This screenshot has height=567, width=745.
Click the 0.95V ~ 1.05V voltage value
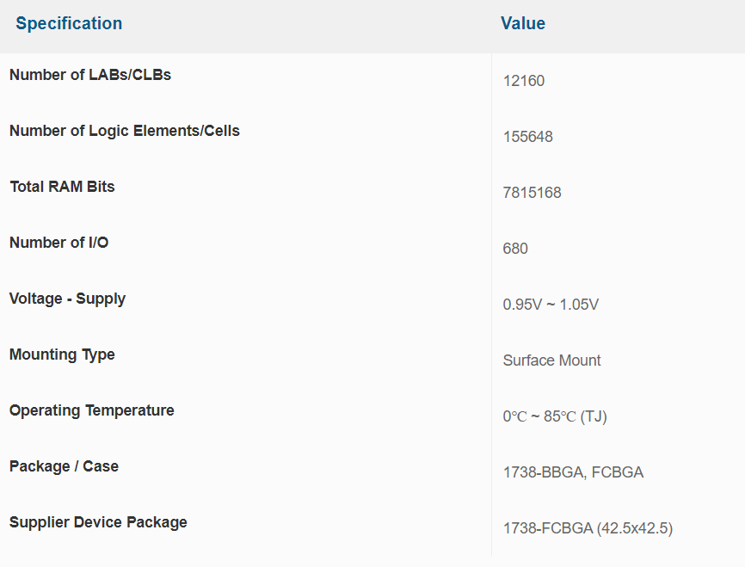click(551, 305)
